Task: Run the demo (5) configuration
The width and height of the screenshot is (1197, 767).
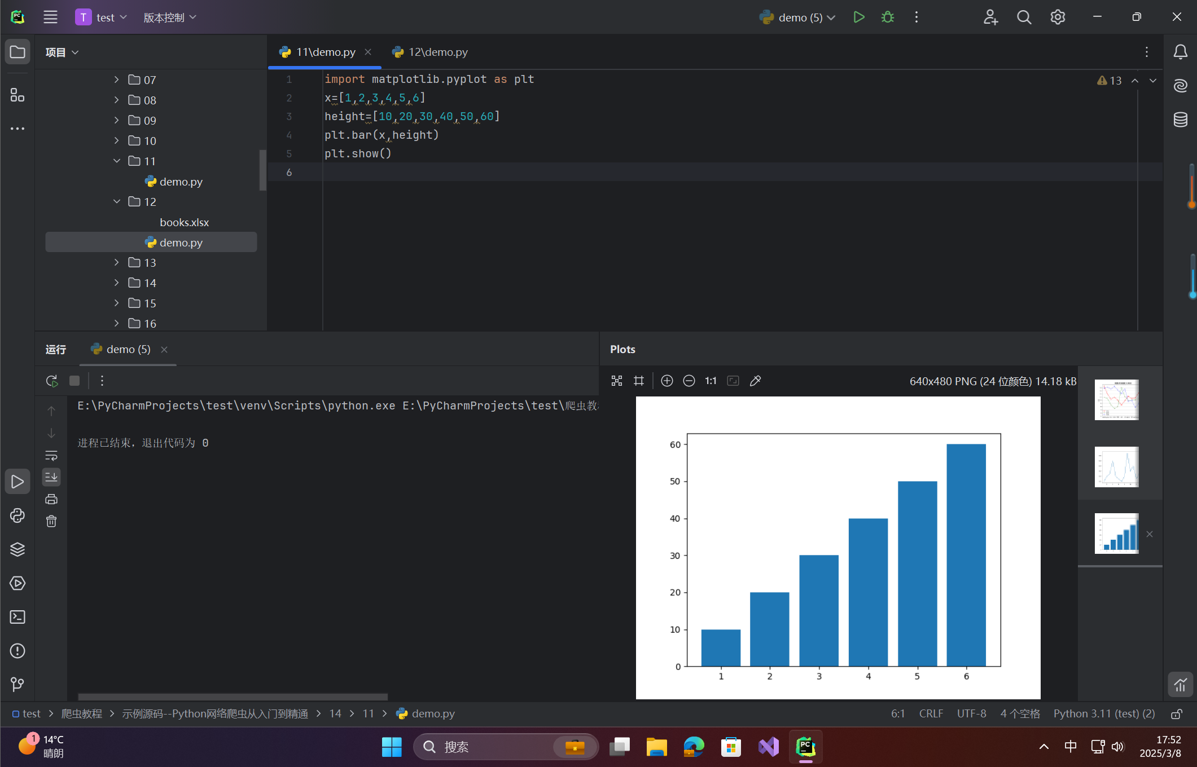Action: pos(858,17)
